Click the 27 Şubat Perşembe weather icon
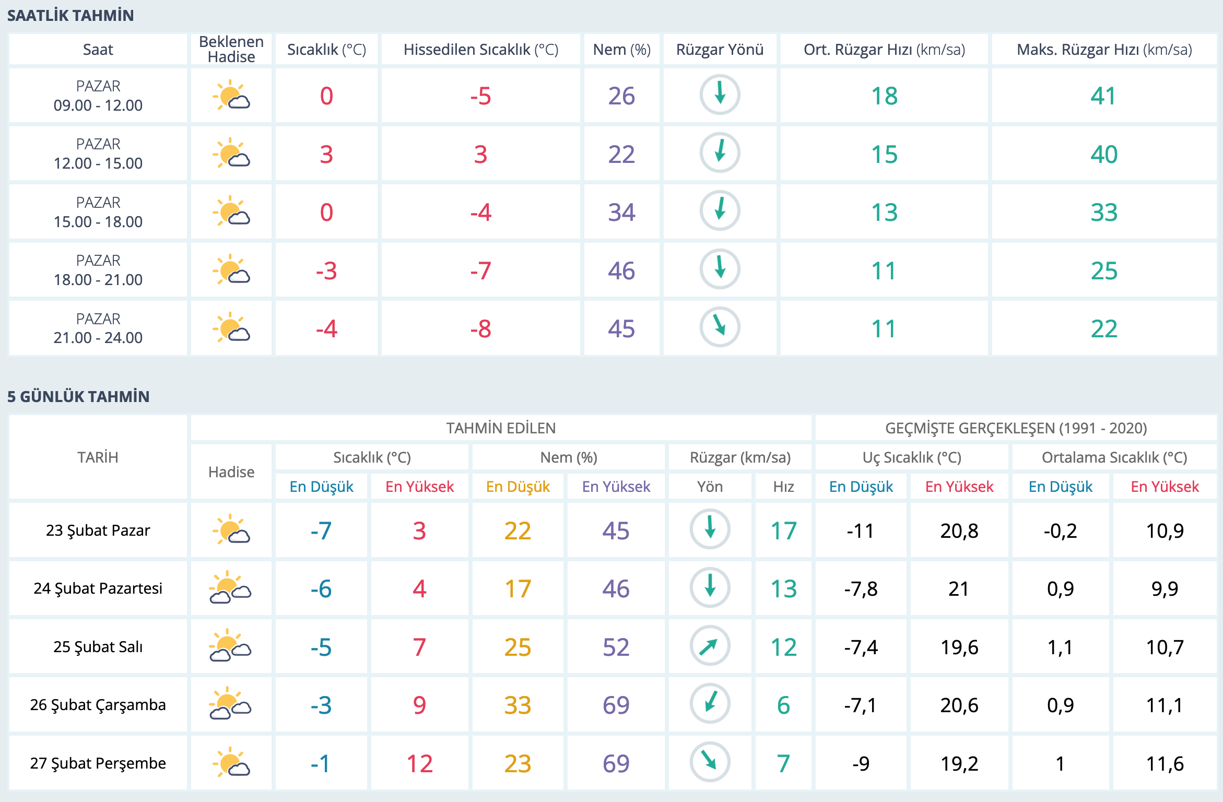1223x802 pixels. [231, 763]
